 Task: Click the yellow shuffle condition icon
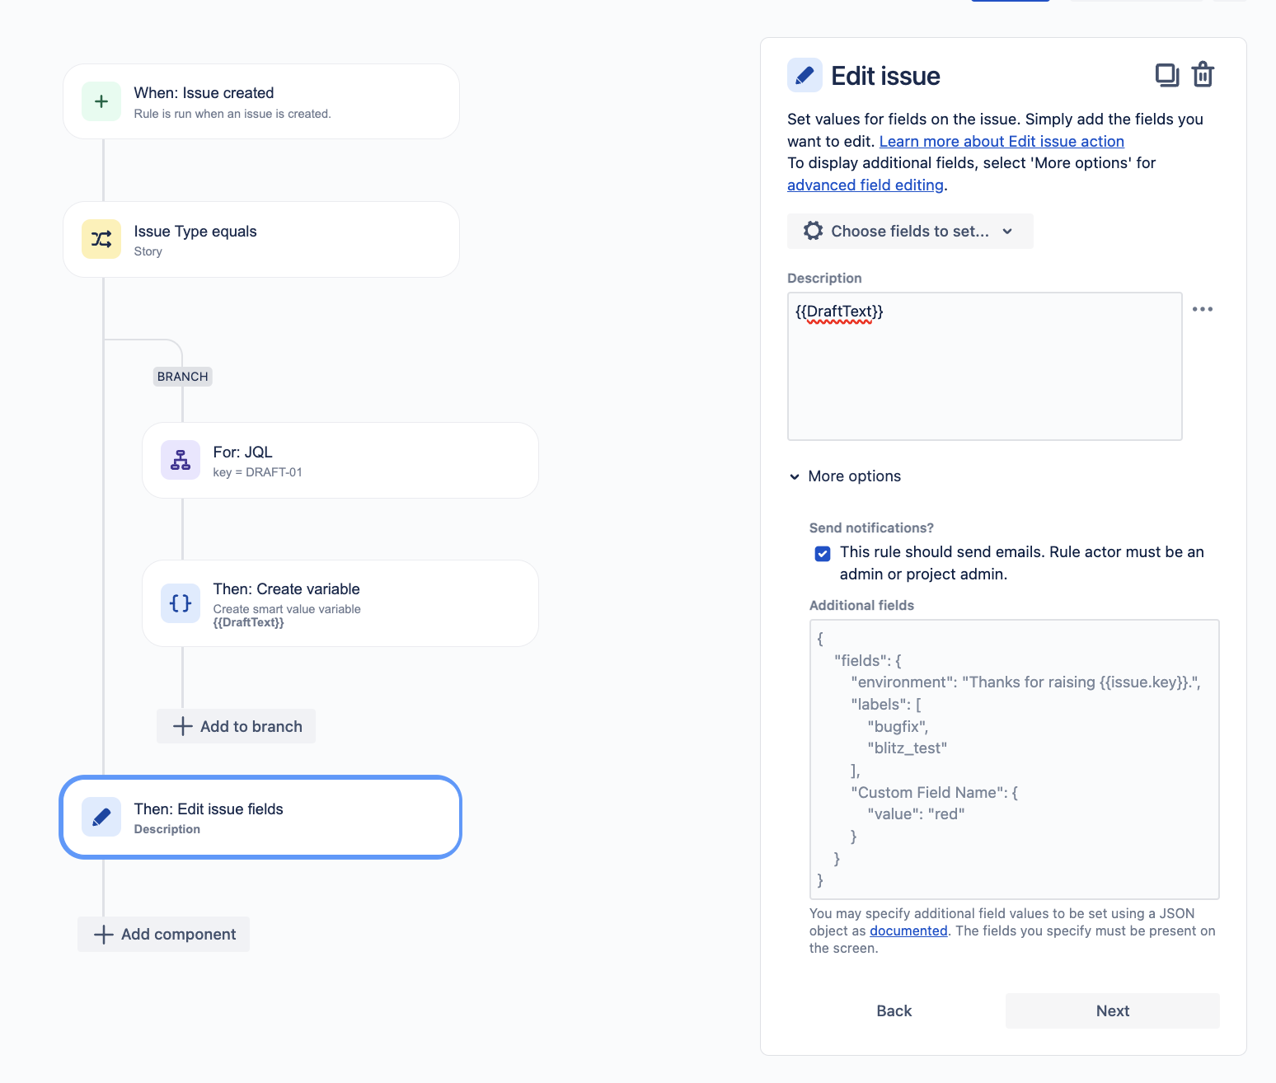(x=101, y=239)
